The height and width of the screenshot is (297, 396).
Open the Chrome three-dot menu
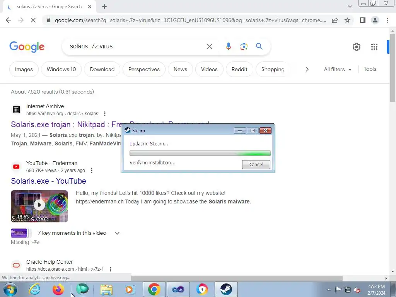[387, 20]
